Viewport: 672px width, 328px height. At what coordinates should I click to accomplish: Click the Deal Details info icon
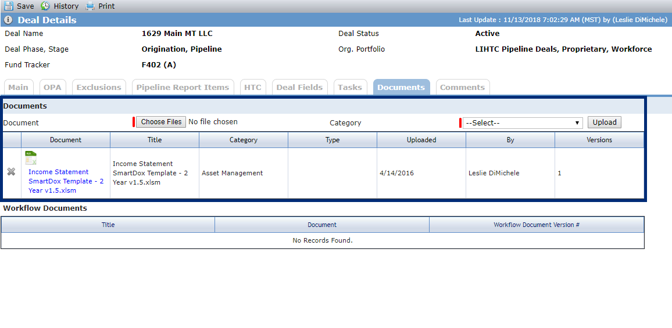click(9, 20)
